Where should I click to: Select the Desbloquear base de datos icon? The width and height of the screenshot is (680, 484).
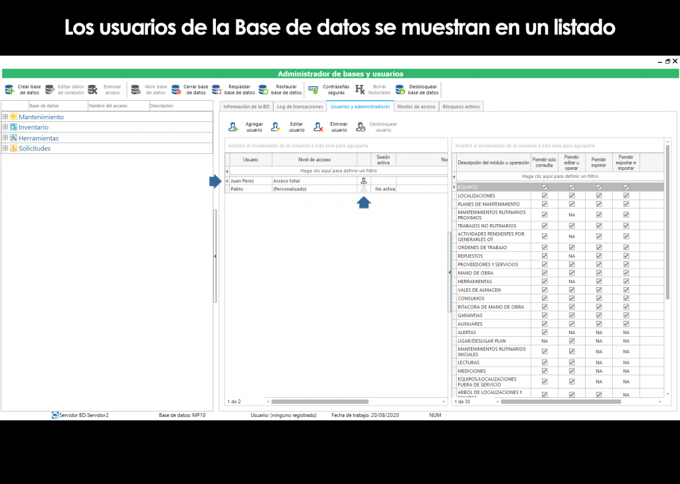tap(398, 90)
